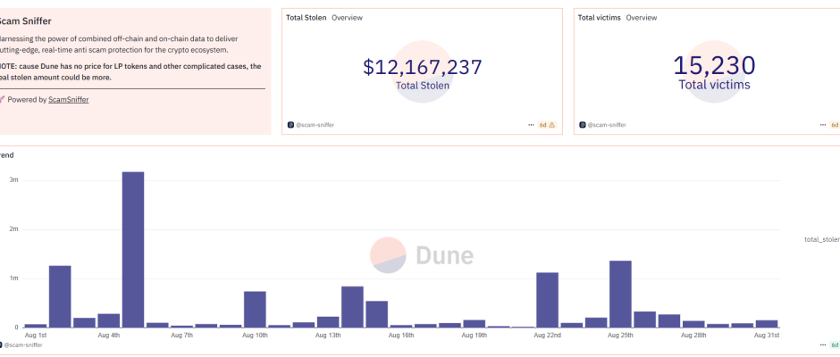Click the 6d badge on the trend chart
This screenshot has height=357, width=840.
tap(835, 345)
